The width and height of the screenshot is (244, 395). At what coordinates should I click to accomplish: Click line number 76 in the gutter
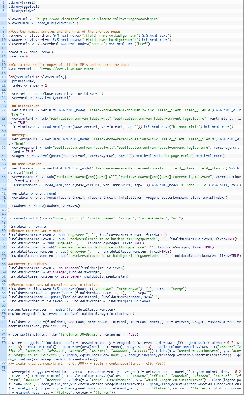(x=4, y=343)
